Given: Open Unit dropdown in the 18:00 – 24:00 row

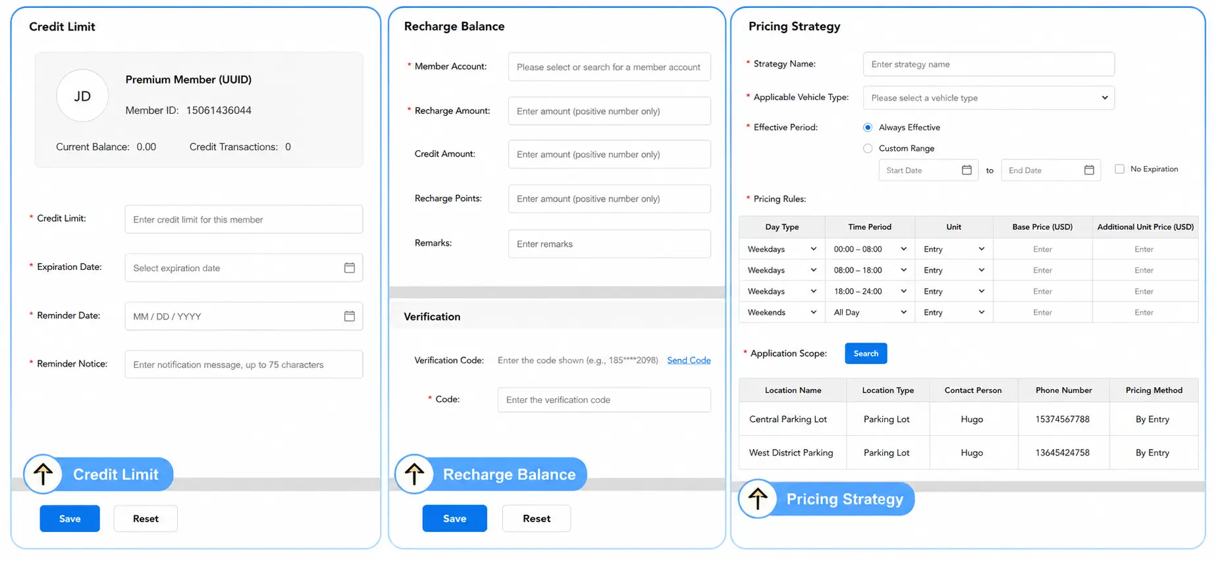Looking at the screenshot, I should coord(954,291).
